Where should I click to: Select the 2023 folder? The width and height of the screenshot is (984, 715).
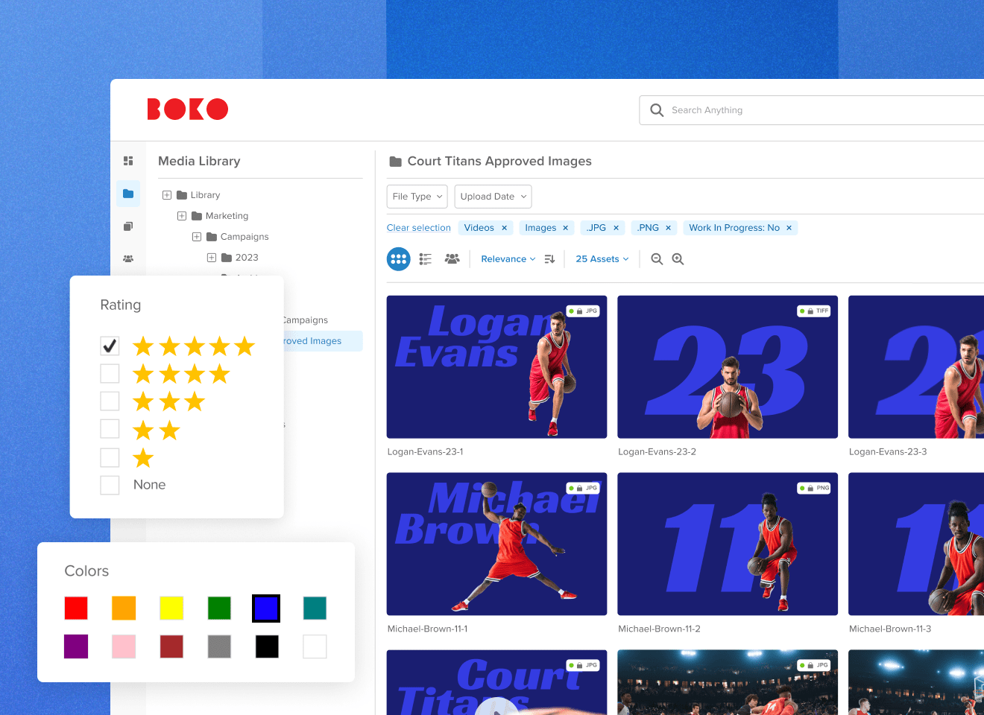(x=239, y=258)
